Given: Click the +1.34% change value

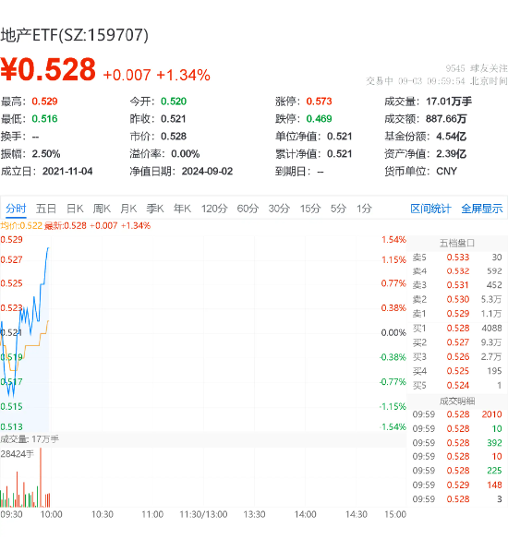Looking at the screenshot, I should [x=183, y=75].
